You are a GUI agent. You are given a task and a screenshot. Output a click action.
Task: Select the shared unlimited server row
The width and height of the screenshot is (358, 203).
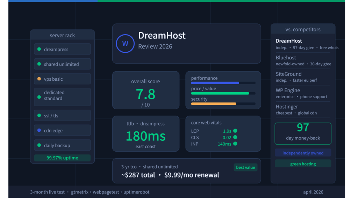pos(62,64)
